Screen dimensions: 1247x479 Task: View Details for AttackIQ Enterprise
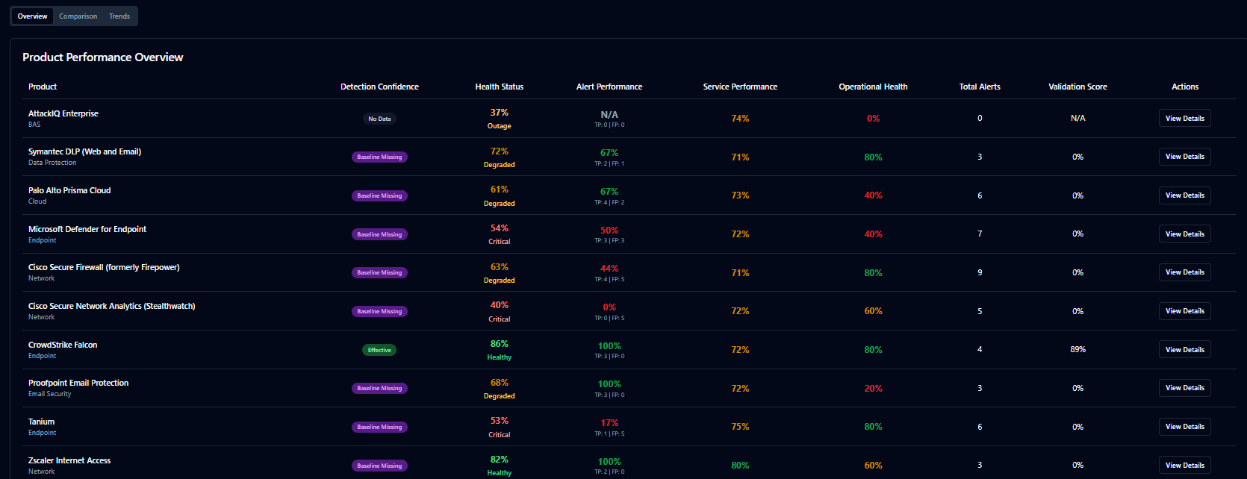pos(1184,118)
